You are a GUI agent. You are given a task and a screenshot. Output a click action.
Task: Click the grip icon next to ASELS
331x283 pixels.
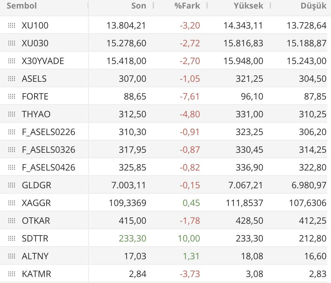coord(12,79)
